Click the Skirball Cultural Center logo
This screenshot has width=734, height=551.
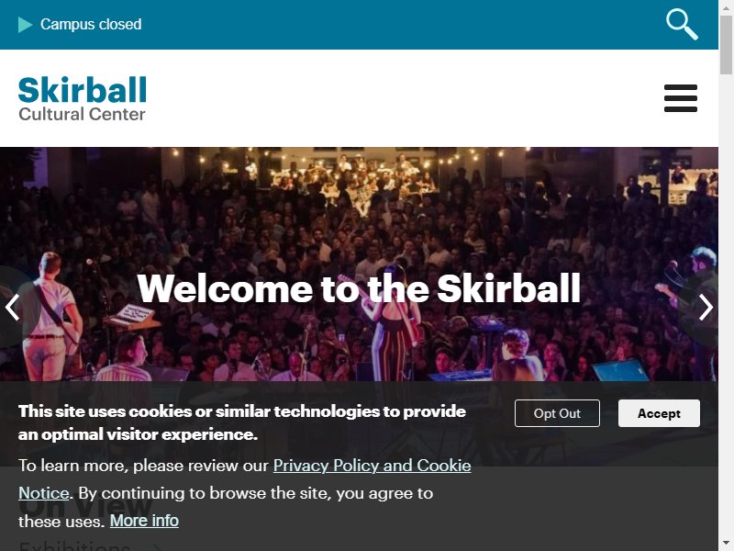pyautogui.click(x=83, y=98)
